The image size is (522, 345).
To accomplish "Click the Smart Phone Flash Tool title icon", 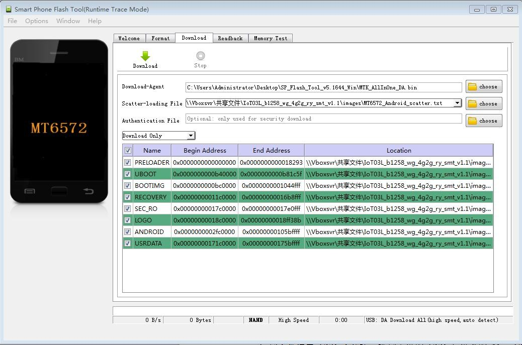I will pos(9,10).
